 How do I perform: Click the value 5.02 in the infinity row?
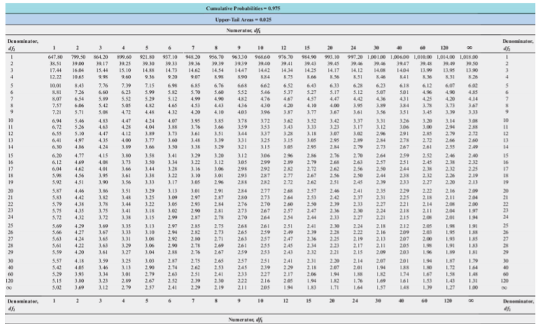click(x=57, y=288)
